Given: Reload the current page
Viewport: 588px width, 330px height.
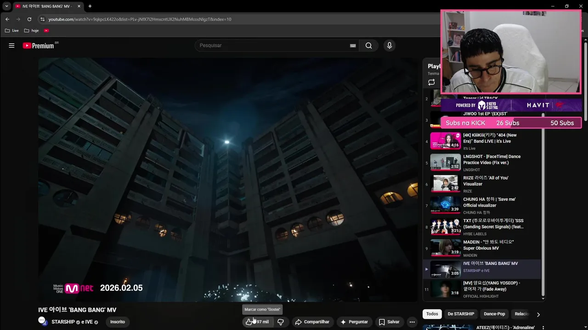Looking at the screenshot, I should 29,19.
